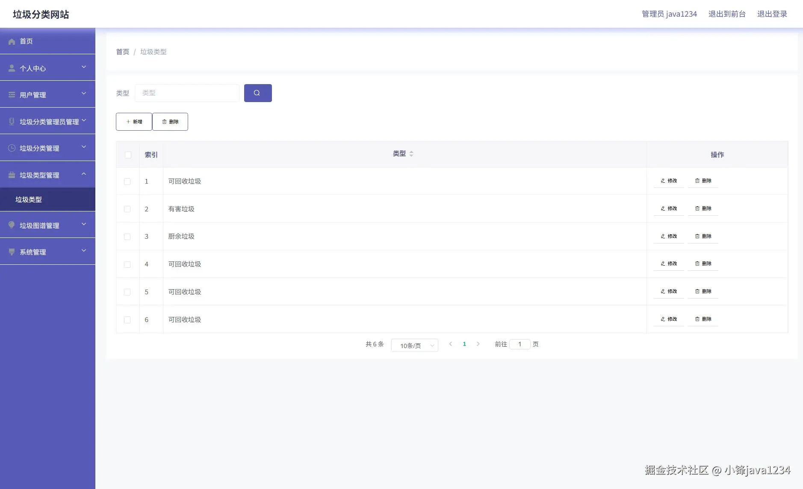Click the home icon beside 首页 in the sidebar

click(12, 41)
